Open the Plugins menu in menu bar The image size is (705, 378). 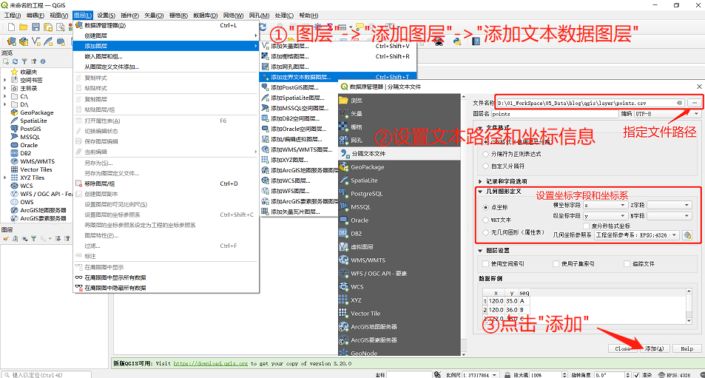click(129, 16)
